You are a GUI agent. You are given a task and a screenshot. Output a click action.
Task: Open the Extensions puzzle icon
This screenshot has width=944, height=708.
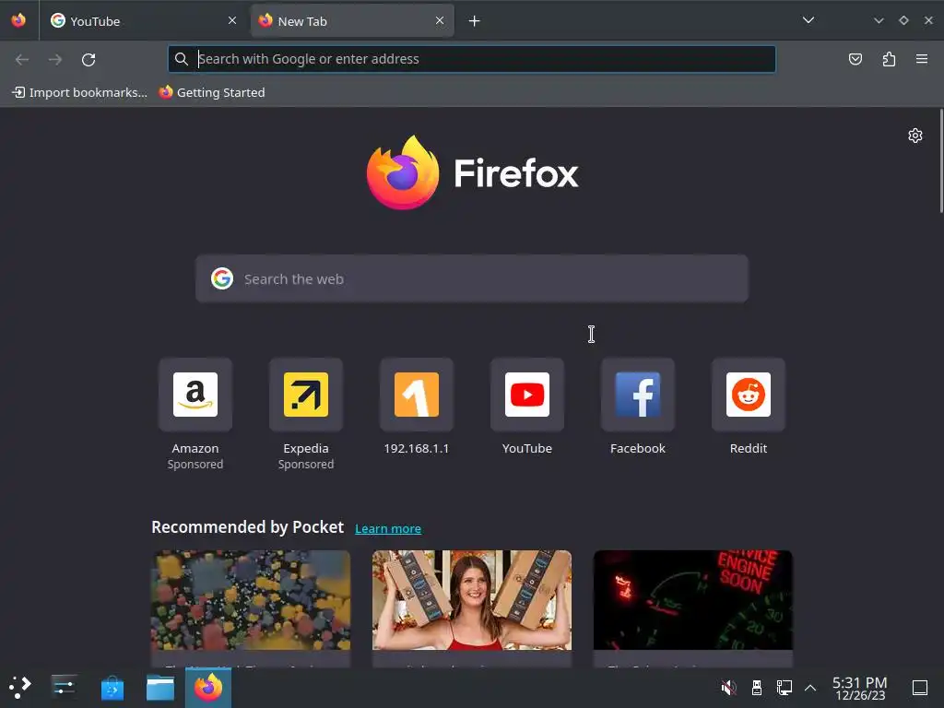[x=889, y=59]
